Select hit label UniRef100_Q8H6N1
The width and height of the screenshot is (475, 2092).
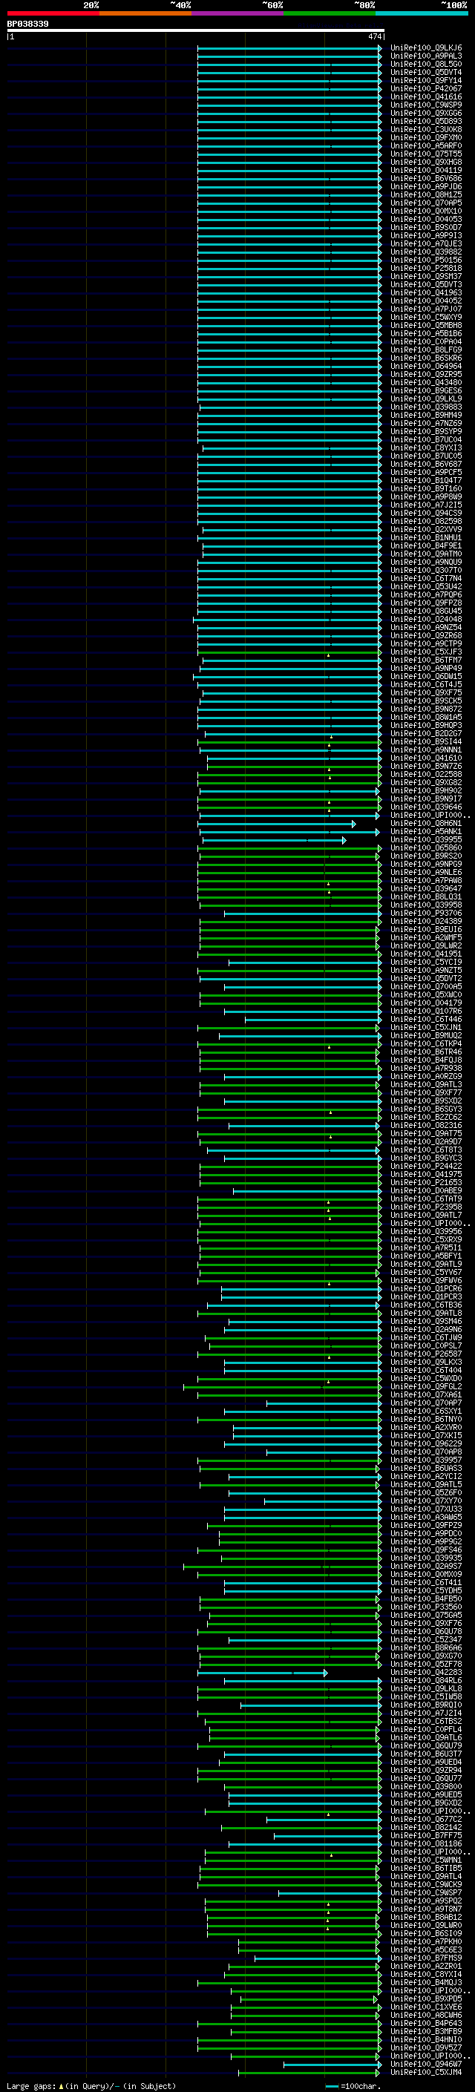click(x=426, y=824)
